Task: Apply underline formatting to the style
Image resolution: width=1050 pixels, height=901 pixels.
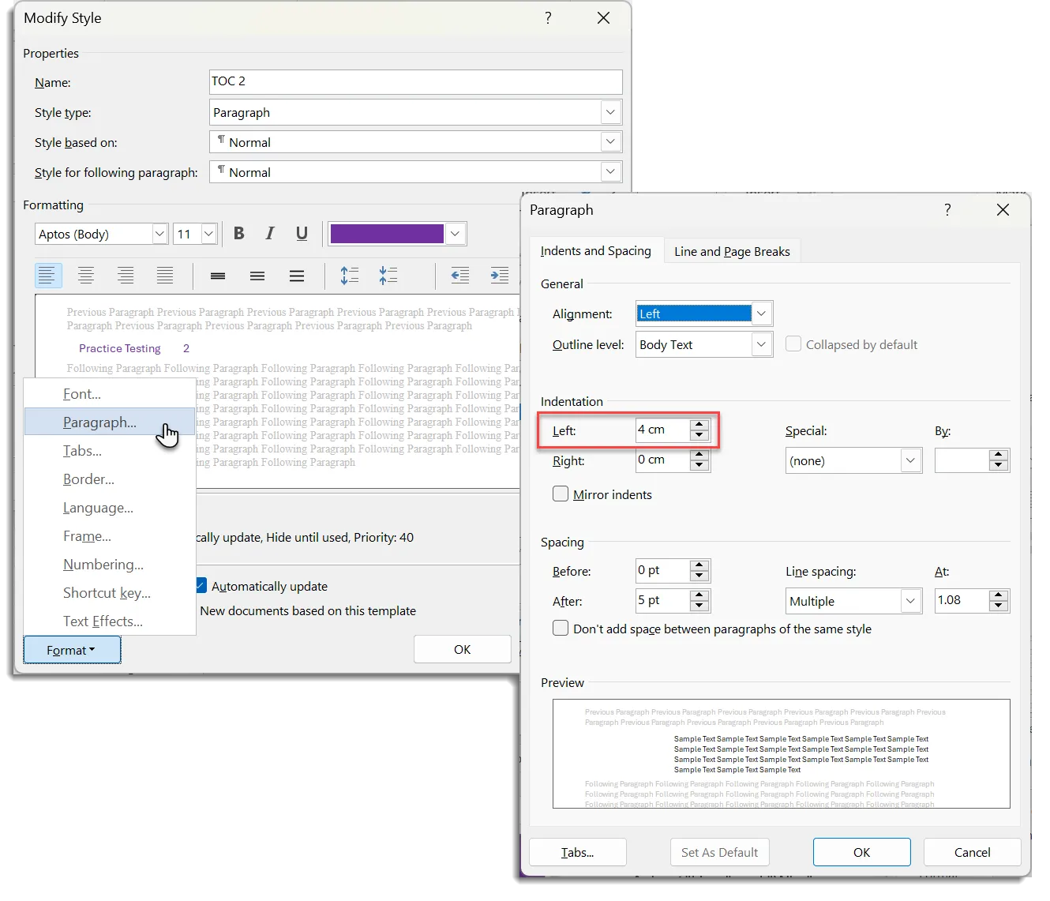Action: point(302,234)
